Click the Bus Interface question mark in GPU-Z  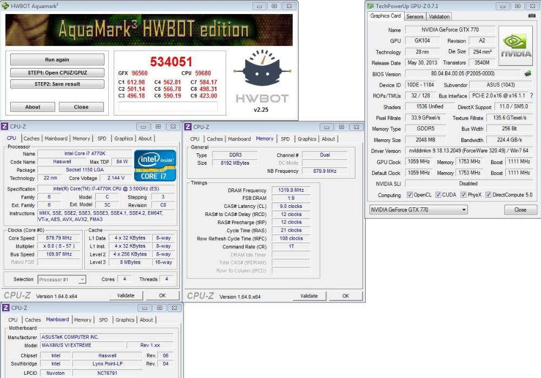[531, 96]
